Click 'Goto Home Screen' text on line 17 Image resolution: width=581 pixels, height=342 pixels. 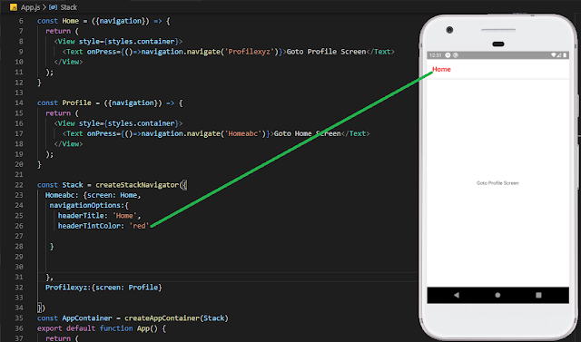307,133
